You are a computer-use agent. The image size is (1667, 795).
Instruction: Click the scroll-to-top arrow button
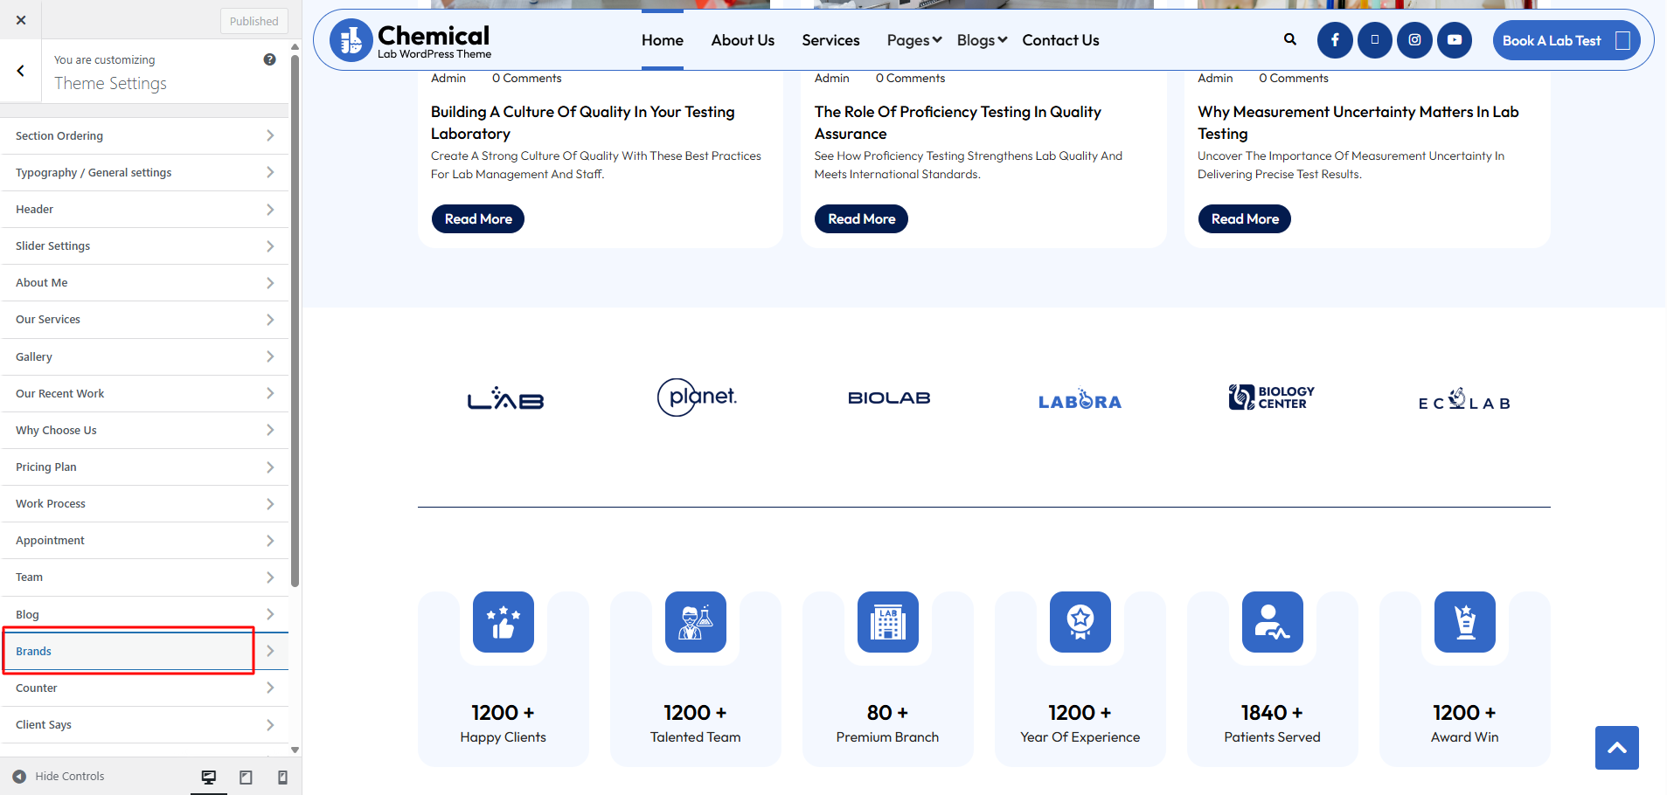pos(1616,748)
